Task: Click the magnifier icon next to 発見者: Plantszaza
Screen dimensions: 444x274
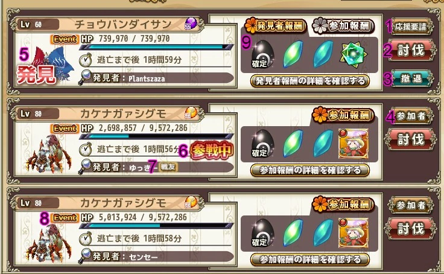Action: click(x=85, y=77)
